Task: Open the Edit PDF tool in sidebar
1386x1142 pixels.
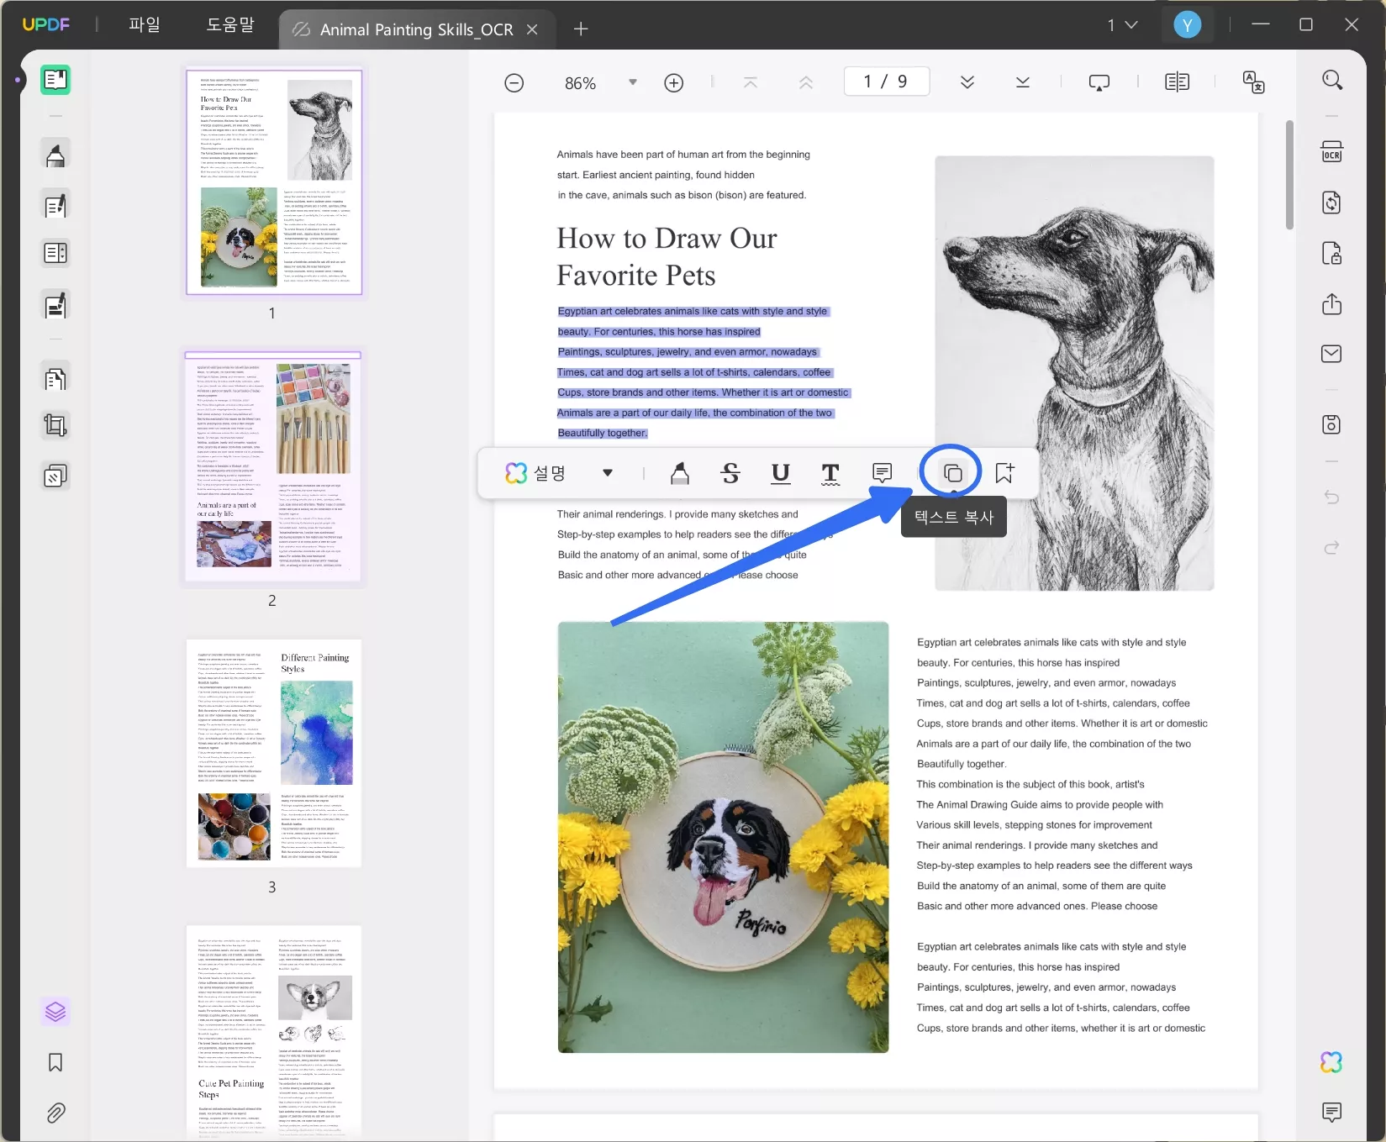Action: (55, 205)
